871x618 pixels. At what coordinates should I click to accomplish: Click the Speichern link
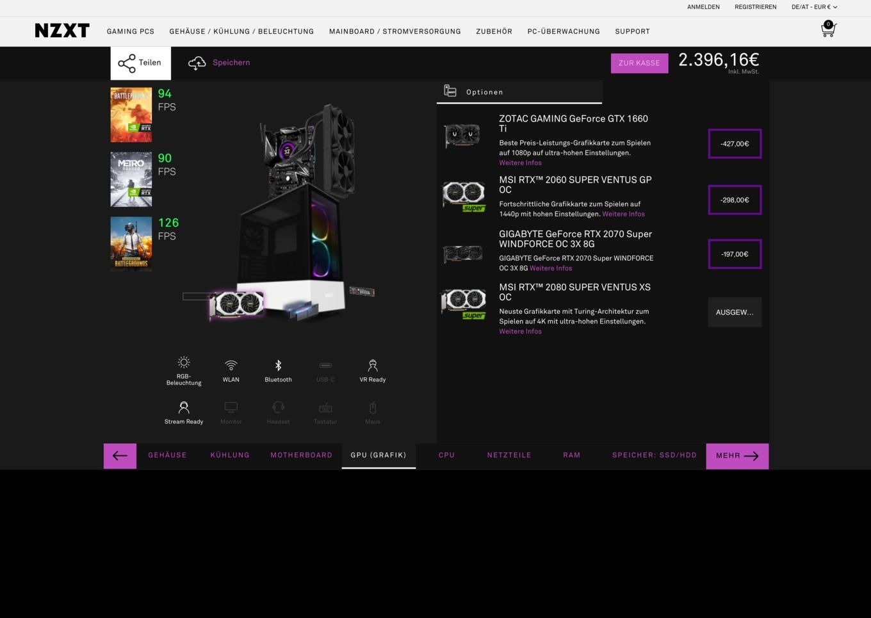point(231,63)
